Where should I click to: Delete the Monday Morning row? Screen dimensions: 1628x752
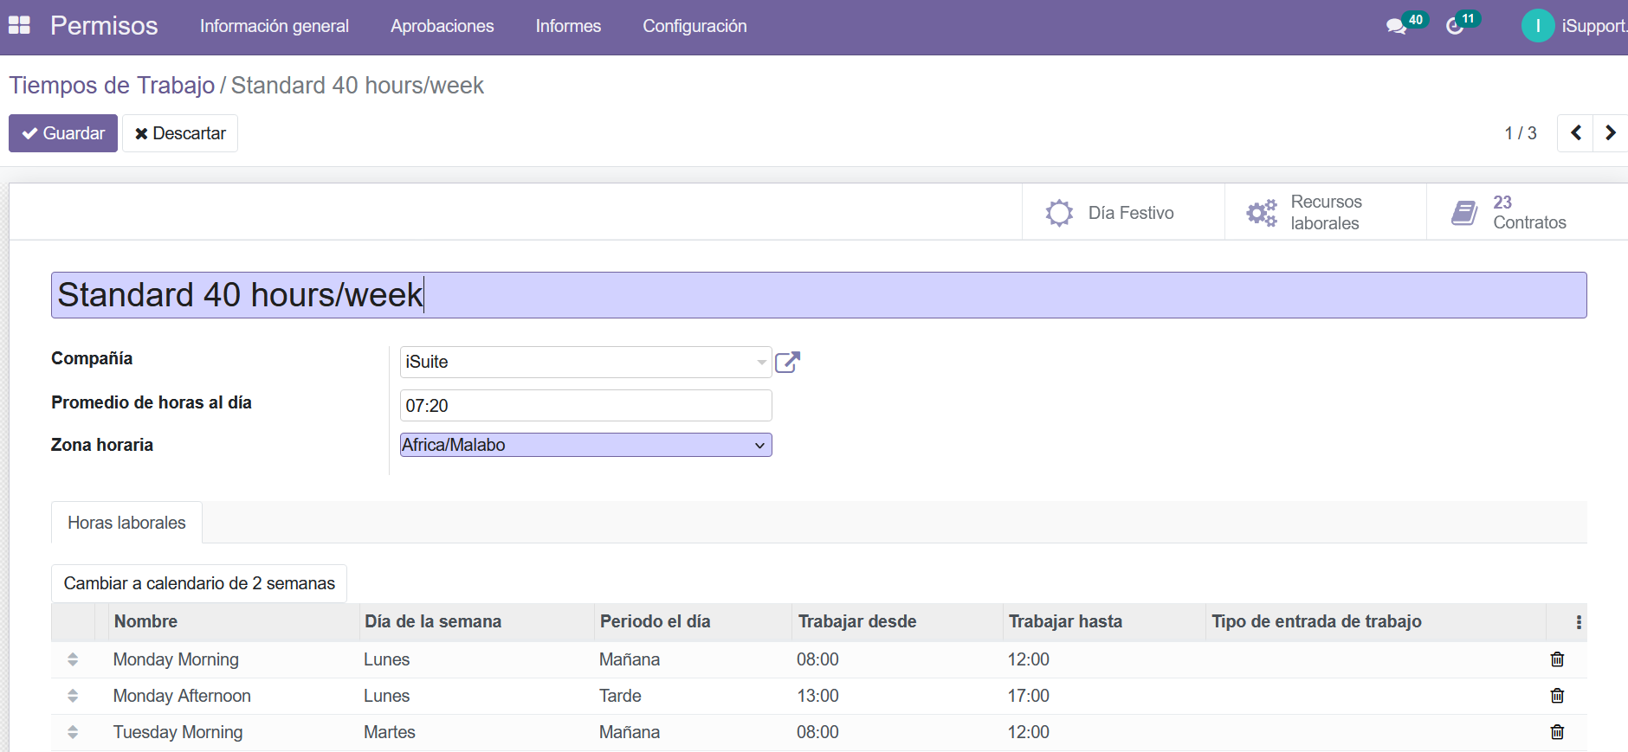click(x=1557, y=659)
